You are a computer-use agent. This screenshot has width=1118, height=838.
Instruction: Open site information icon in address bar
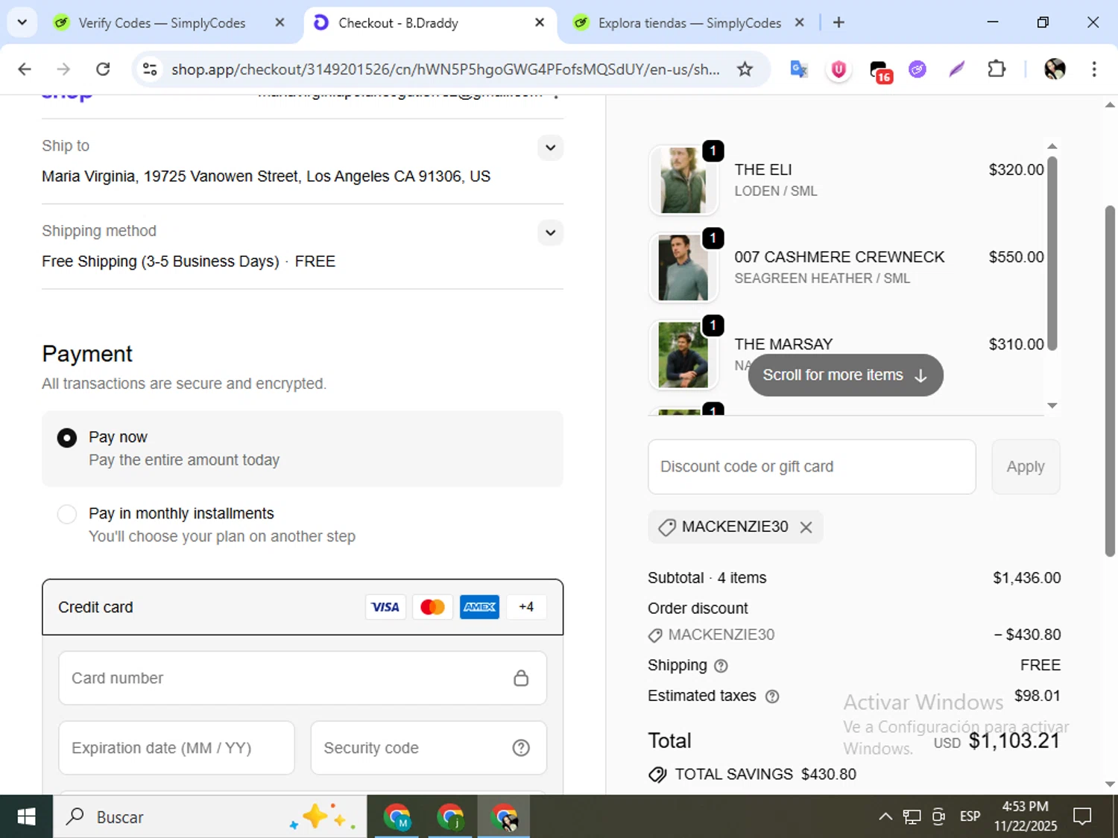pos(150,69)
